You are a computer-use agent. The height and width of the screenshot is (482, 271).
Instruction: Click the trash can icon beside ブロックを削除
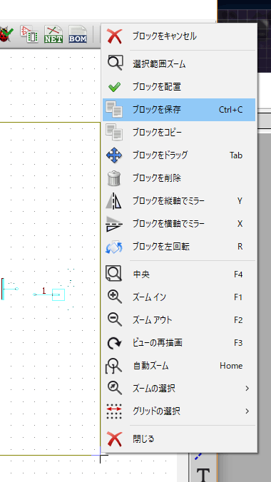[x=114, y=178]
